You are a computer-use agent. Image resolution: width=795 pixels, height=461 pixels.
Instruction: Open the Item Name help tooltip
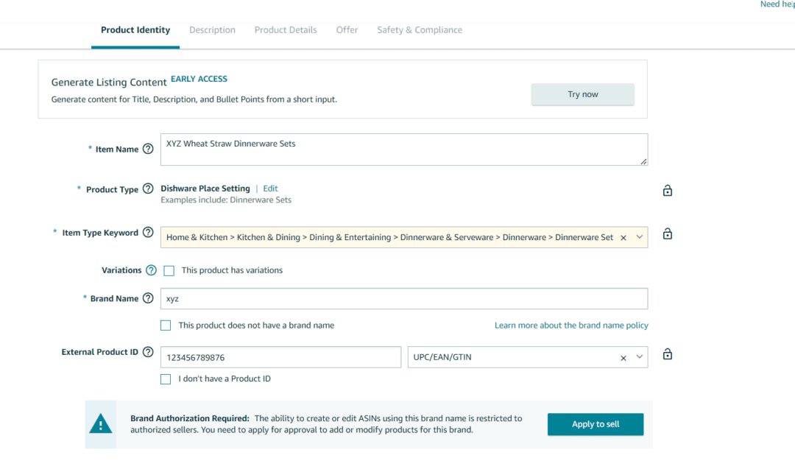(149, 148)
